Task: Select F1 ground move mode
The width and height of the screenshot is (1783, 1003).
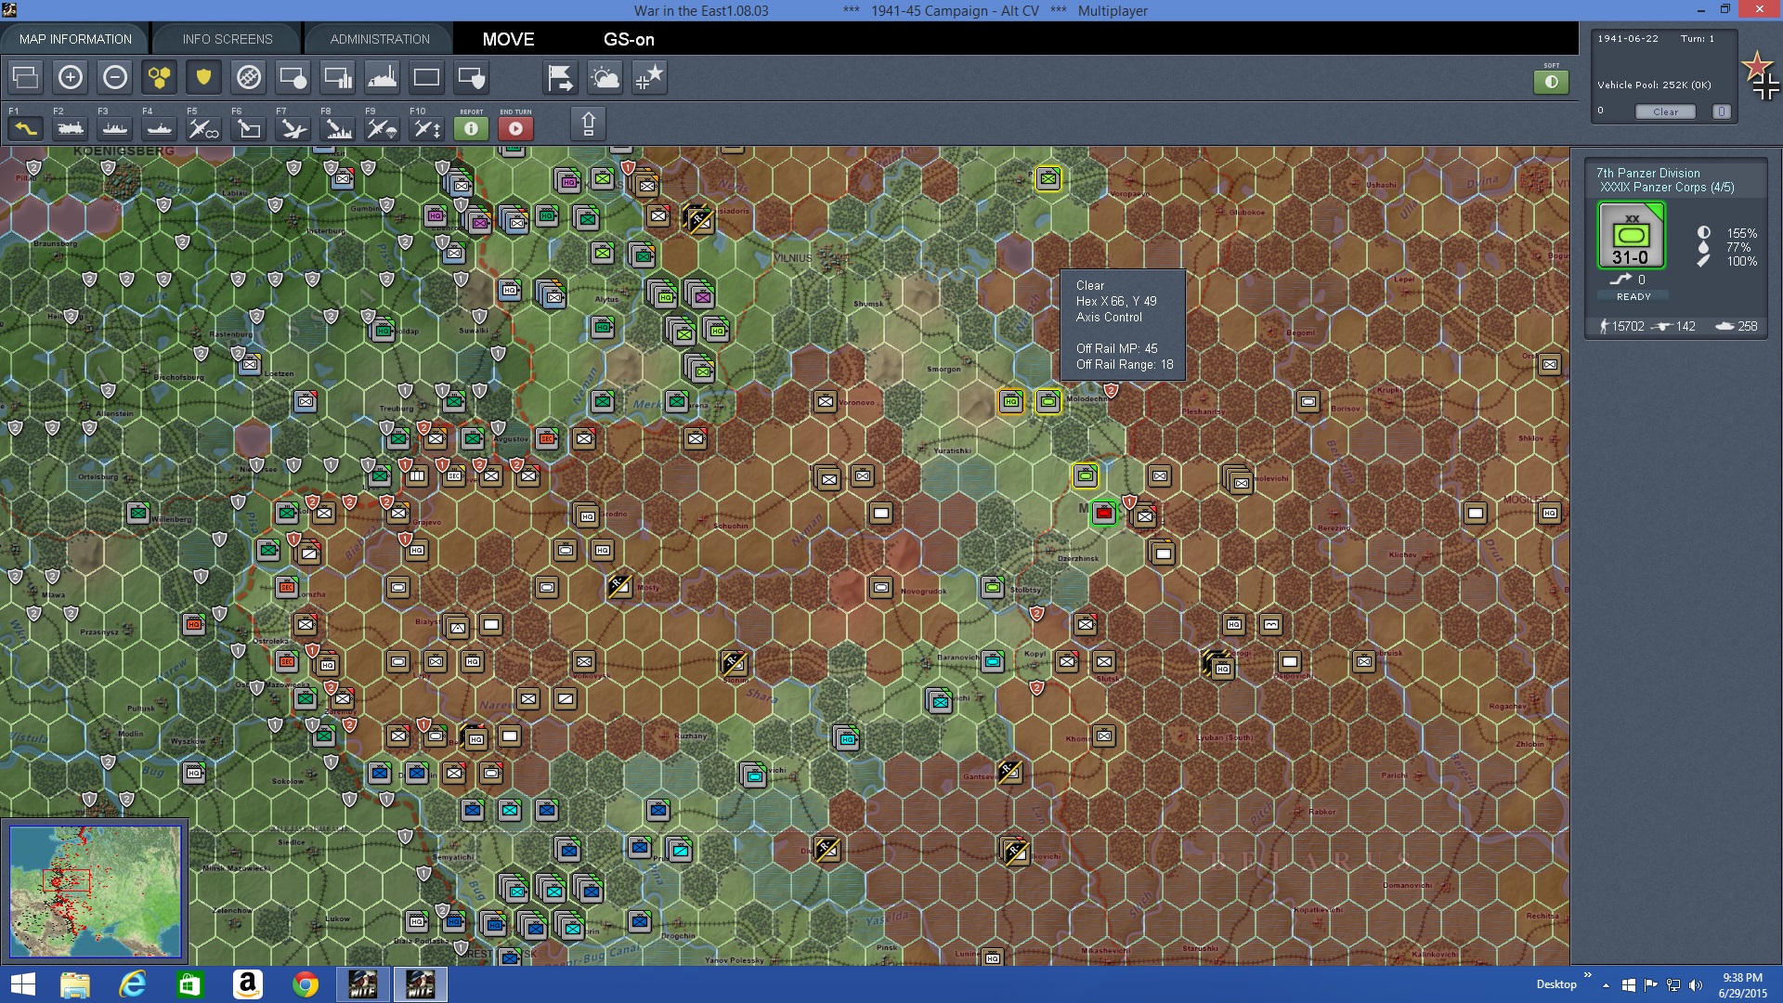Action: [26, 128]
